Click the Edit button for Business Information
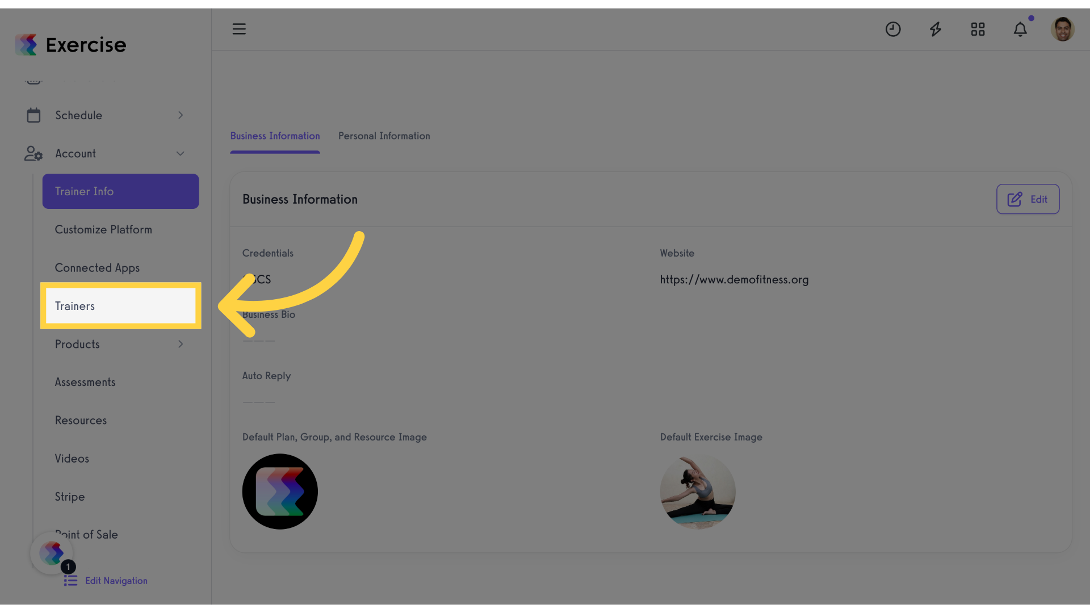 (x=1028, y=199)
